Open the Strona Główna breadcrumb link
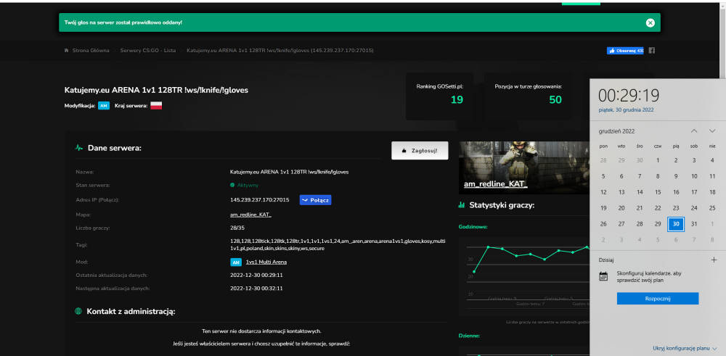 click(91, 51)
